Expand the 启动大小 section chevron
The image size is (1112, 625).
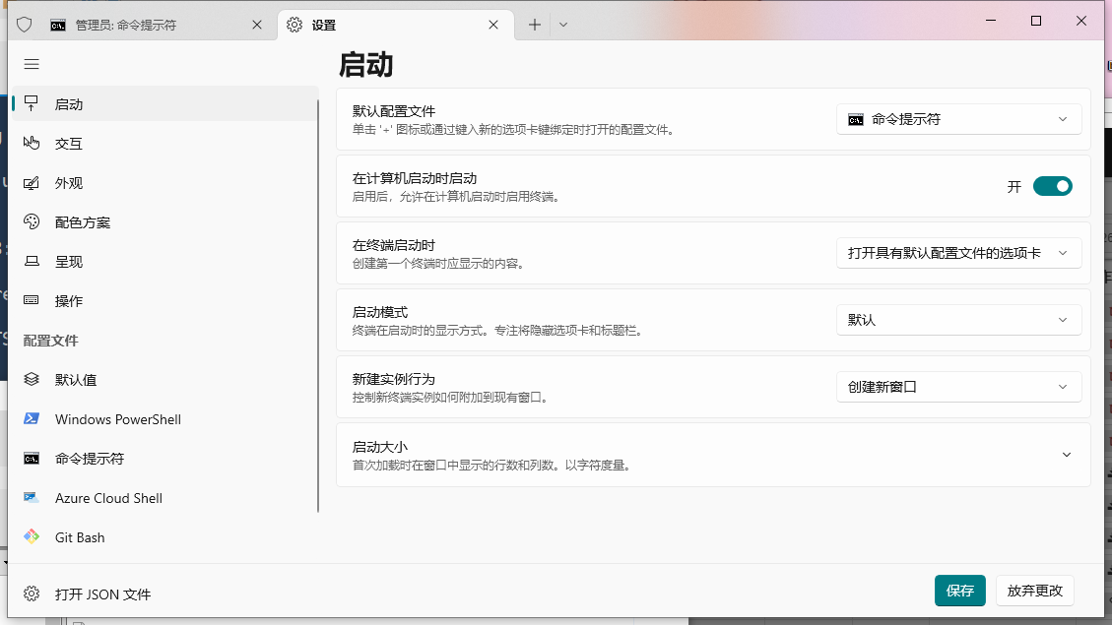1066,454
